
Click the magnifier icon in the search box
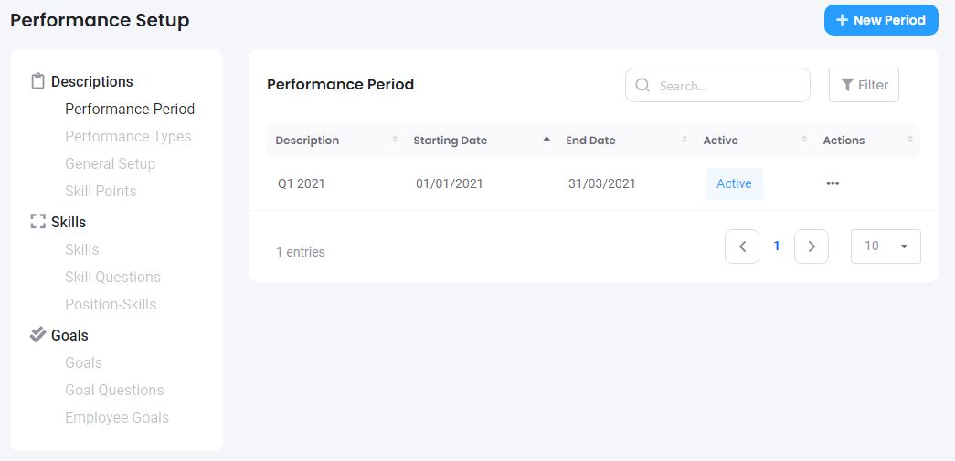[x=642, y=85]
